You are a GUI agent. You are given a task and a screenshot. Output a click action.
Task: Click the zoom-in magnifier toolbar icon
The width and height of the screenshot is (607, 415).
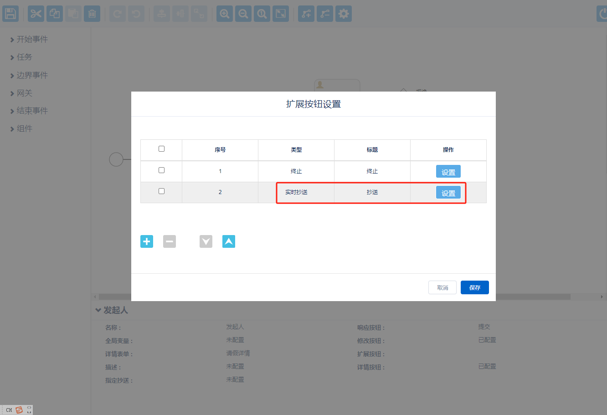[225, 14]
